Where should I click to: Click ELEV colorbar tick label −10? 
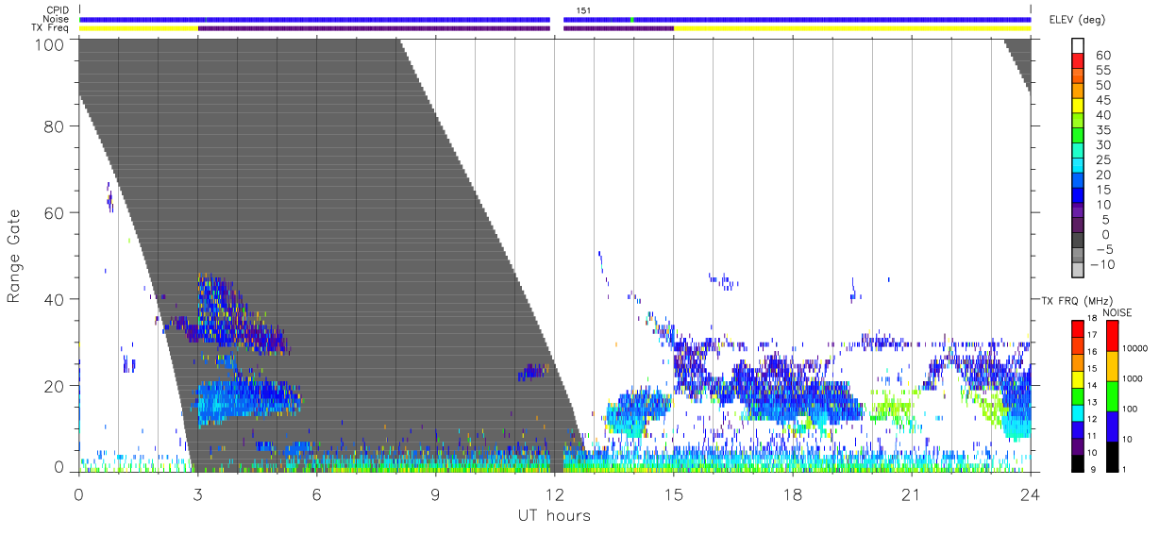tap(1104, 264)
